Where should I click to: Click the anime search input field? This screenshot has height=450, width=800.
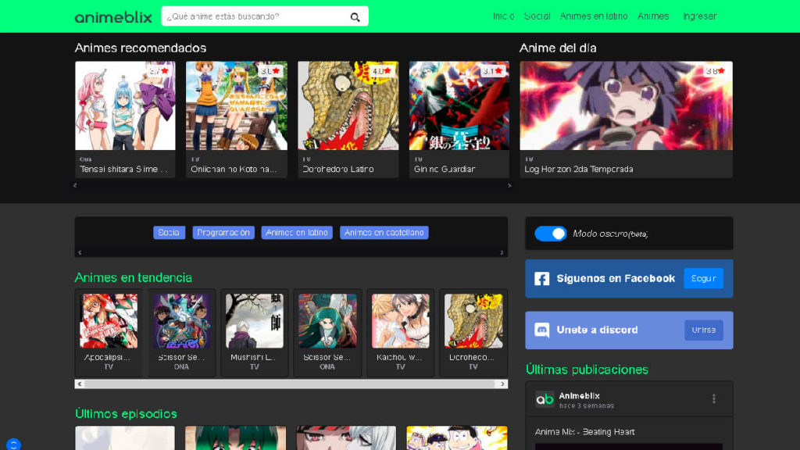pos(254,16)
